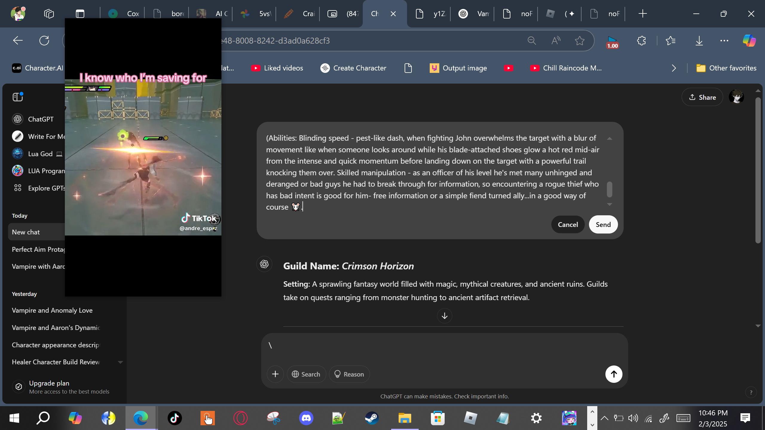This screenshot has width=765, height=430.
Task: Click the help question mark button
Action: [751, 393]
